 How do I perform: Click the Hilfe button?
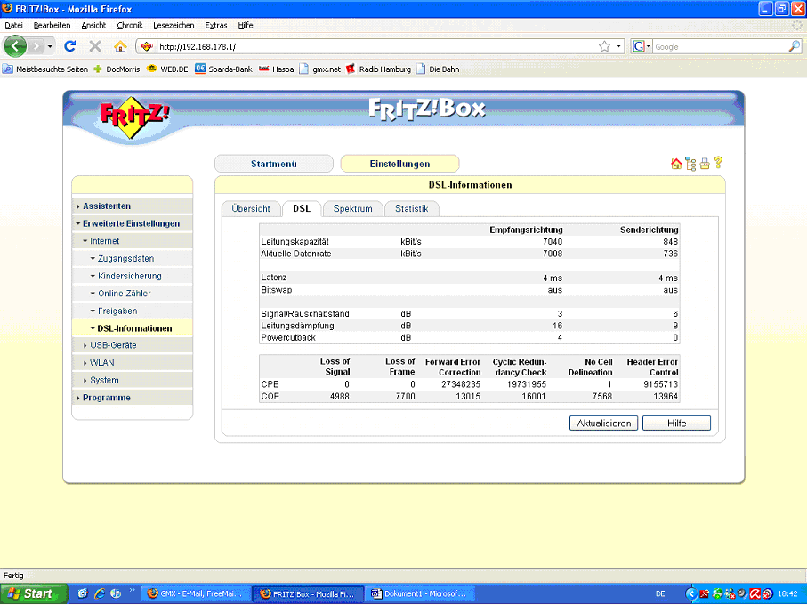click(676, 423)
